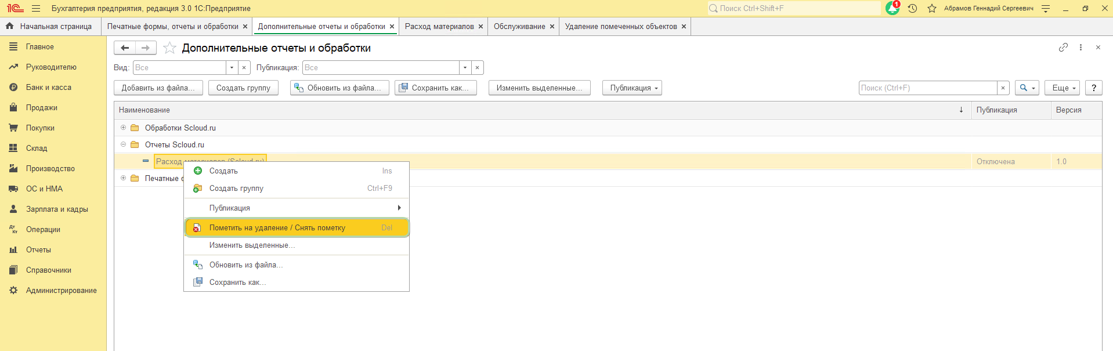Collapse Отчеты Scloud.ru group
1113x351 pixels.
point(123,144)
